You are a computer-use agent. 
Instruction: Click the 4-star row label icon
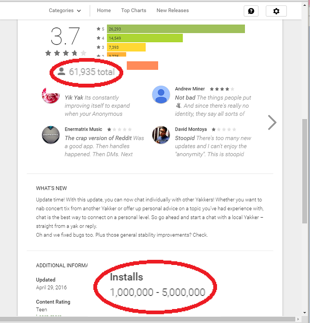click(98, 38)
